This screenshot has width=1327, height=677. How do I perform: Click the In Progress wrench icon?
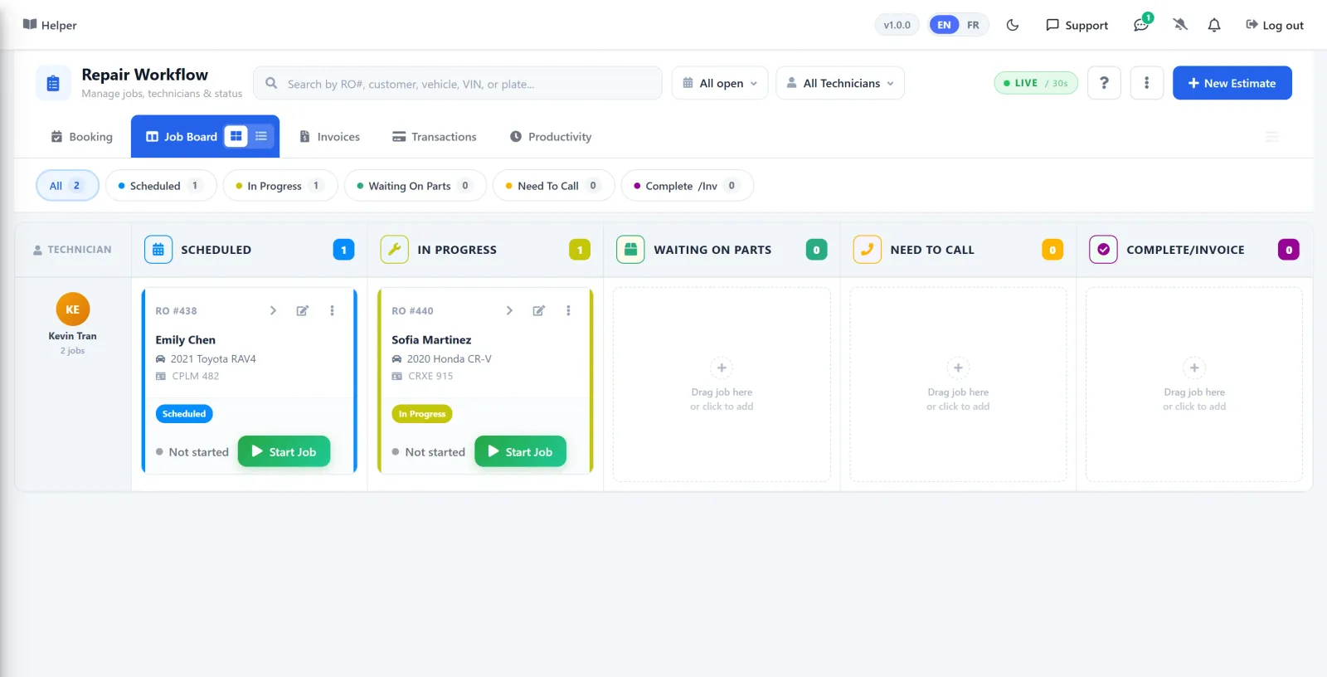click(395, 250)
